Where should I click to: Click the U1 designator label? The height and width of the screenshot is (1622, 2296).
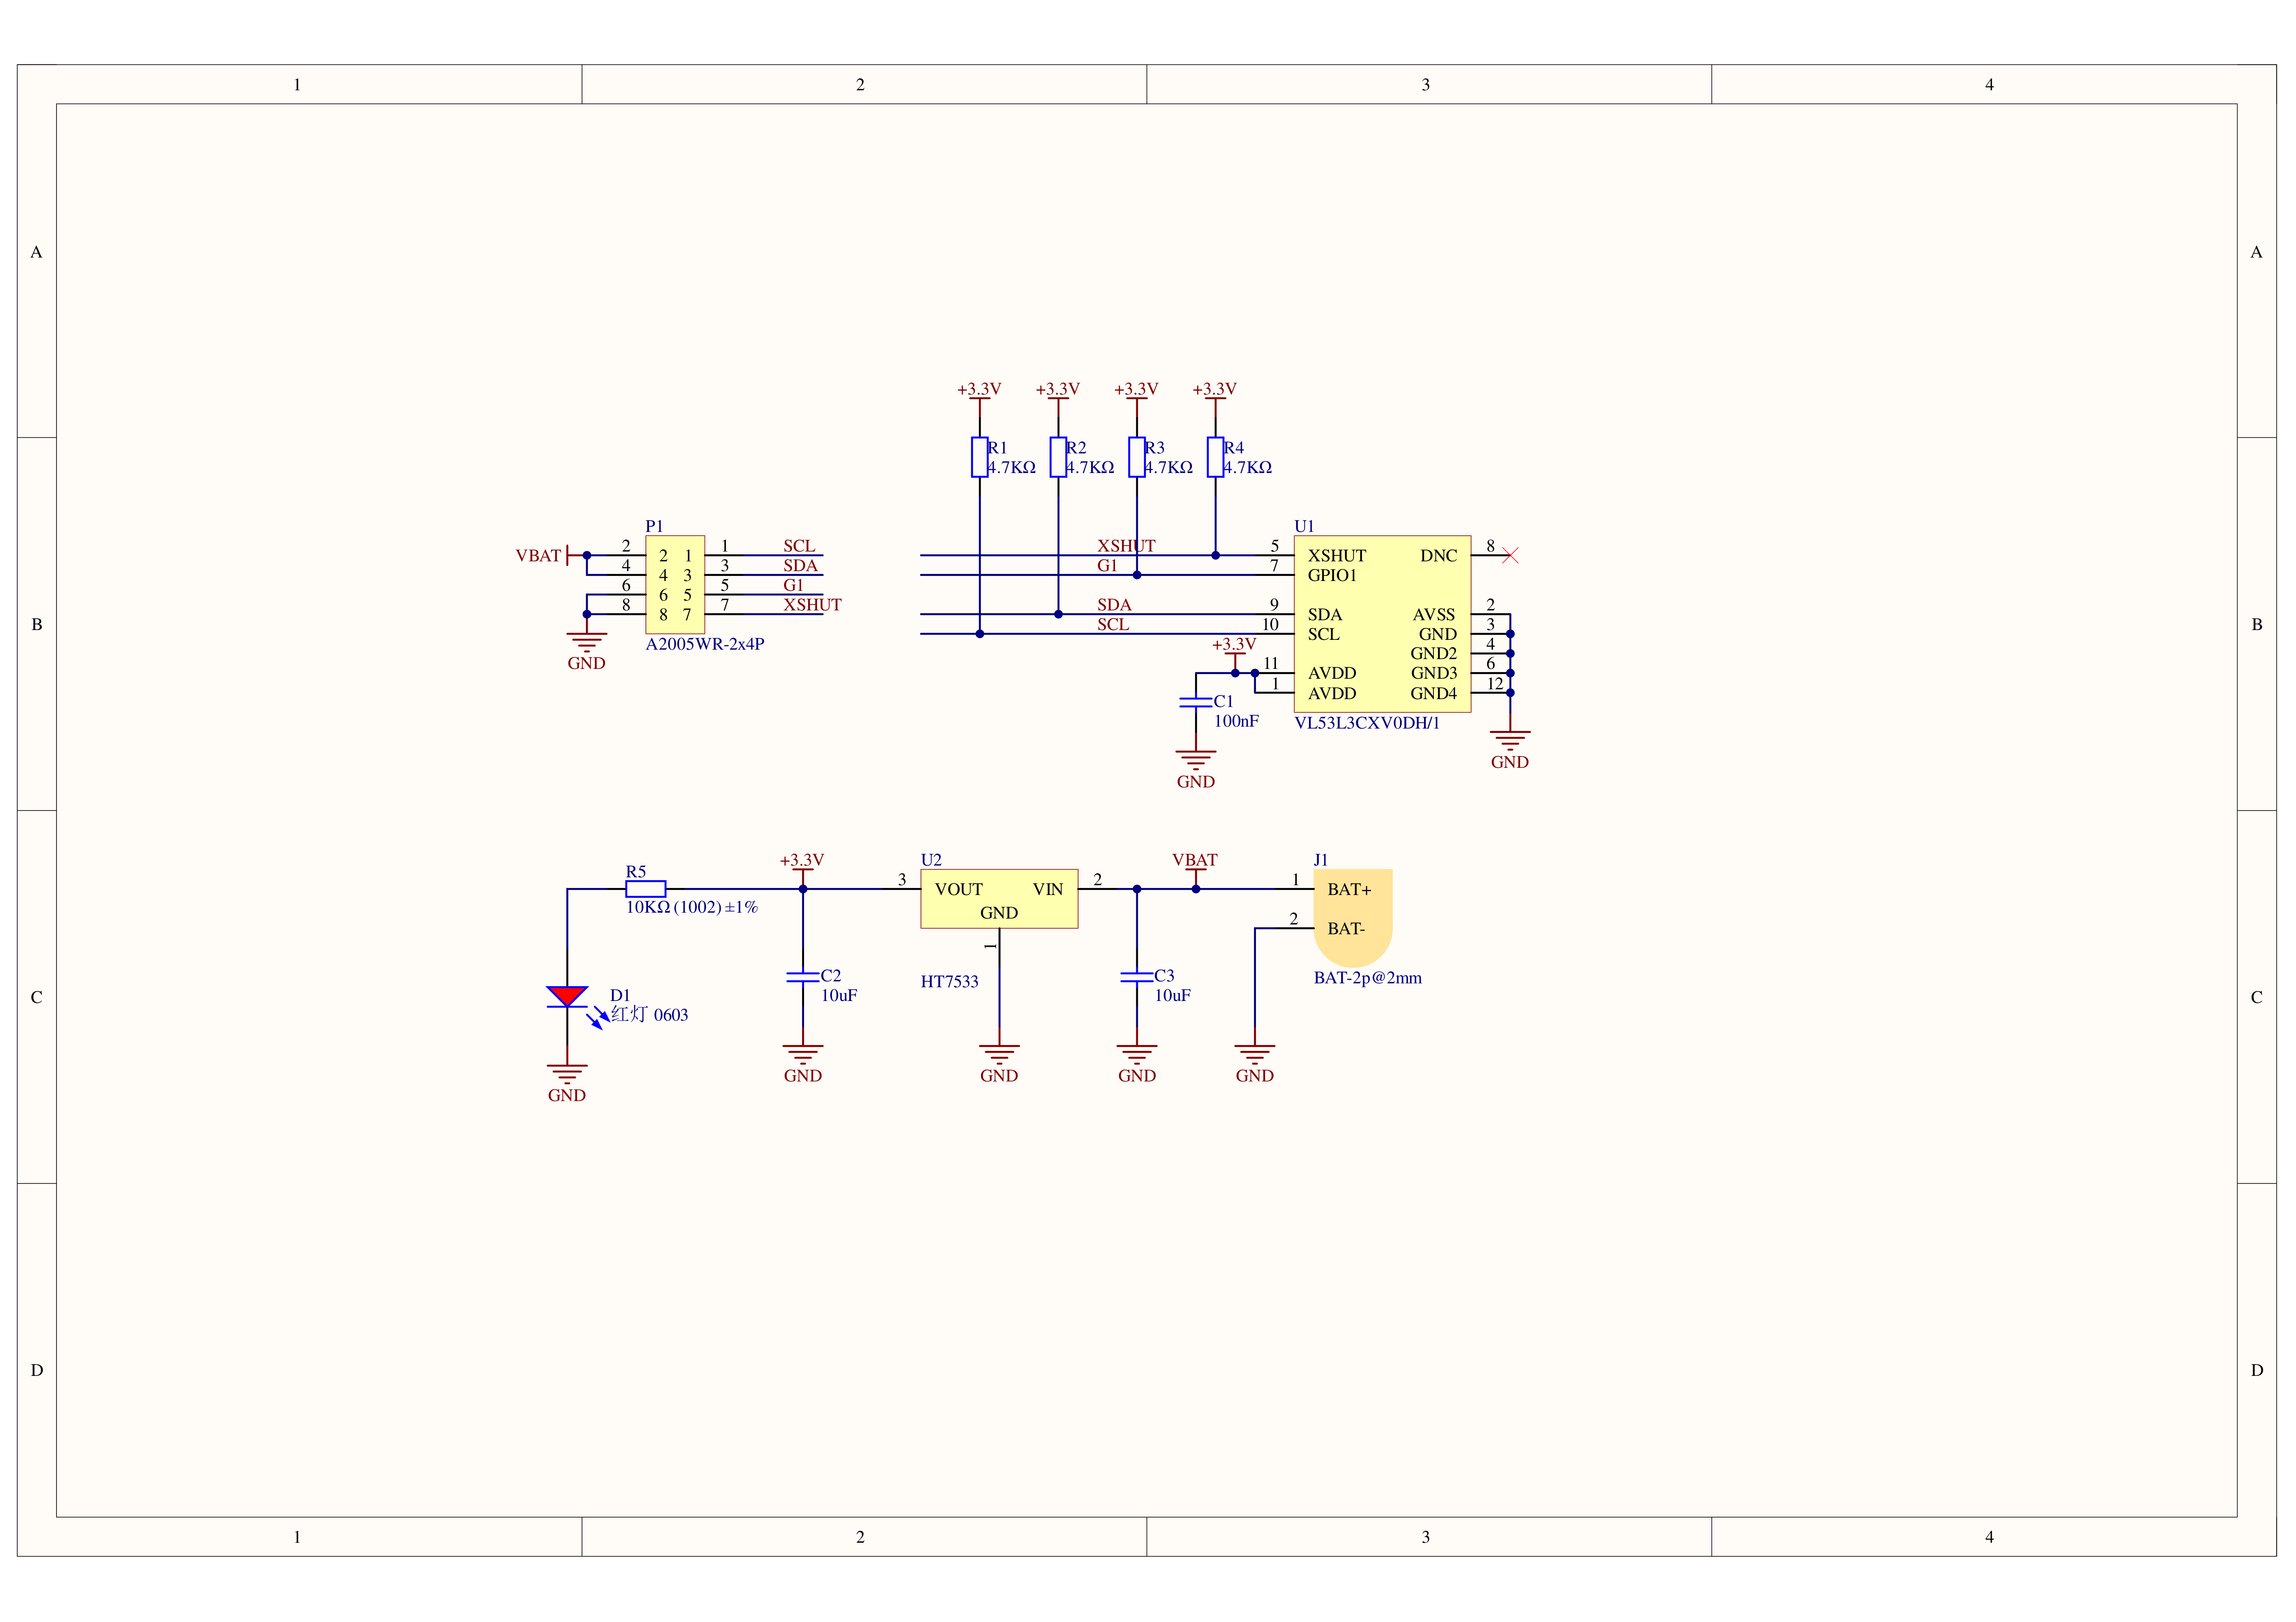coord(1304,527)
